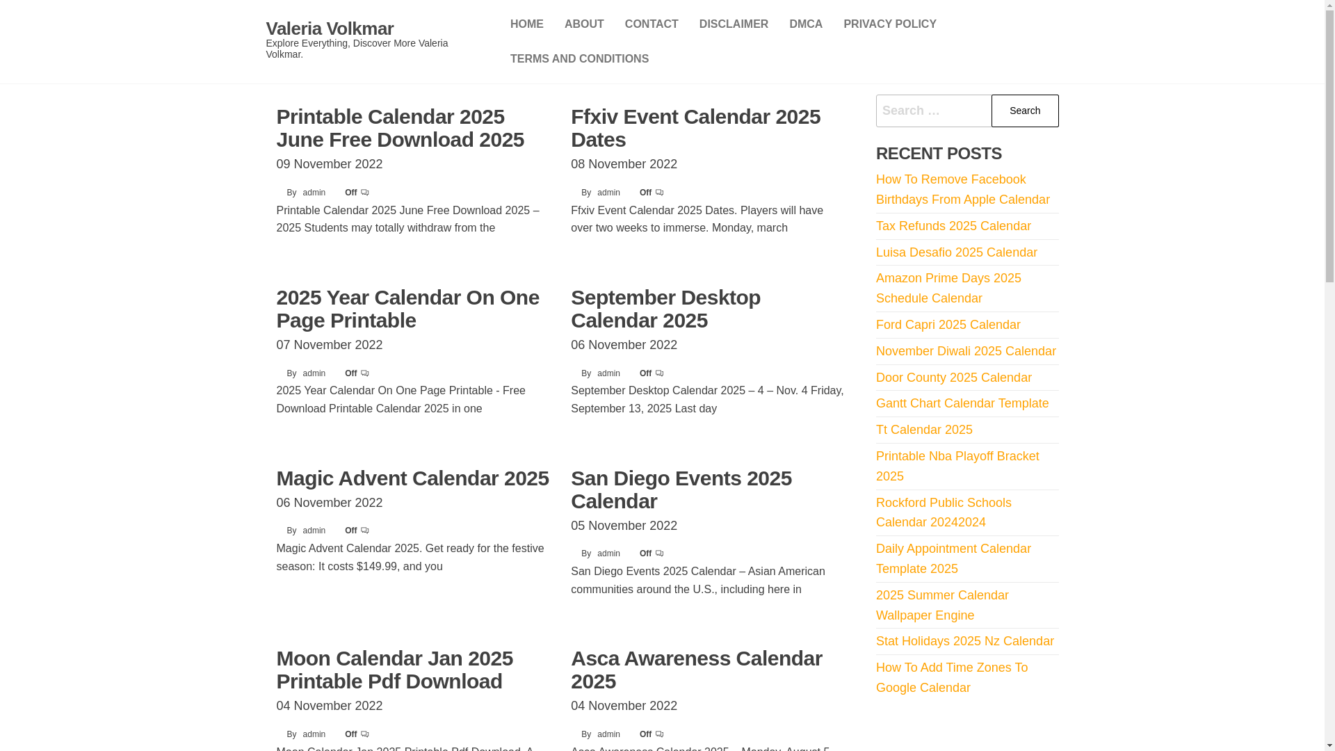The height and width of the screenshot is (751, 1335).
Task: Click comment icon under Printable Calendar 2025 June post
Action: coord(365,193)
